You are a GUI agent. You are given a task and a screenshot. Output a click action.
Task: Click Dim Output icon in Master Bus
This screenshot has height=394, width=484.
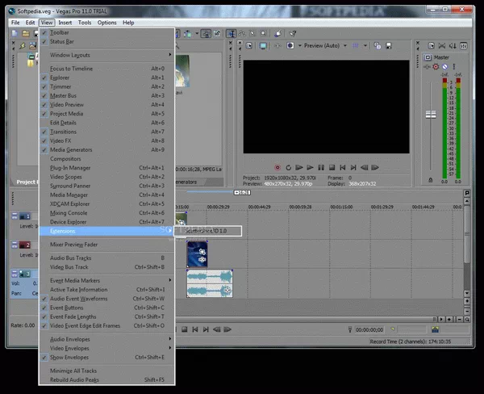point(453,46)
